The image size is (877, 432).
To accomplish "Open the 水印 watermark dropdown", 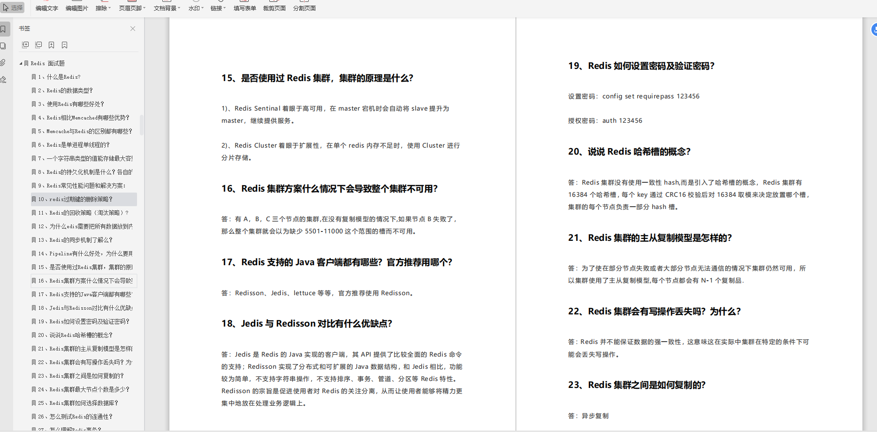I will 196,8.
